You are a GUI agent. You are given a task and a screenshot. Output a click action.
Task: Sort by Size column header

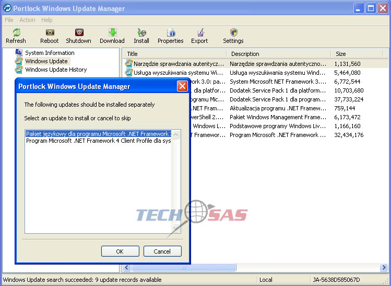point(357,54)
